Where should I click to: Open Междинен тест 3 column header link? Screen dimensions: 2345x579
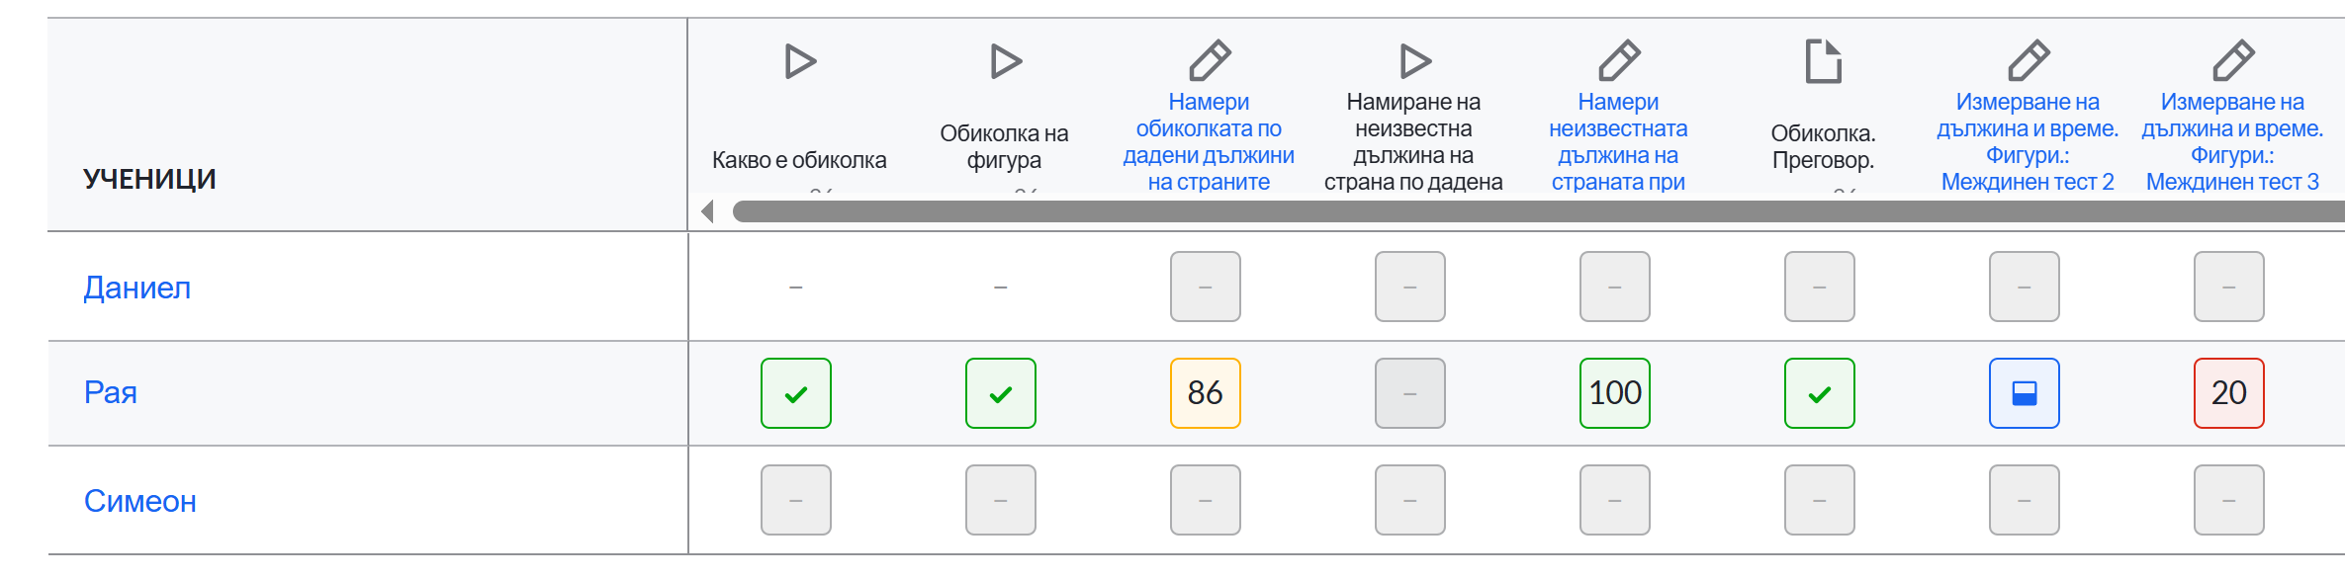click(2232, 141)
